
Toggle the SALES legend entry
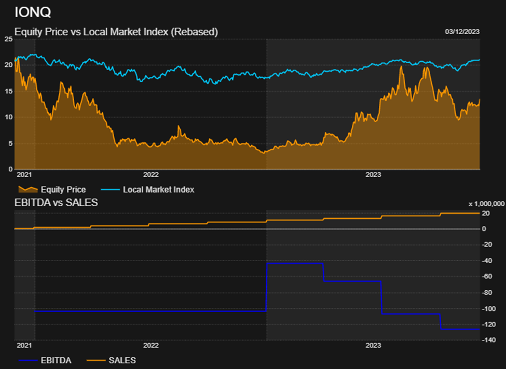coord(112,360)
